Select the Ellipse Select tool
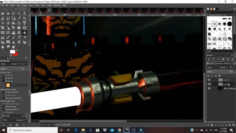Image resolution: width=236 pixels, height=133 pixels. pyautogui.click(x=8, y=14)
